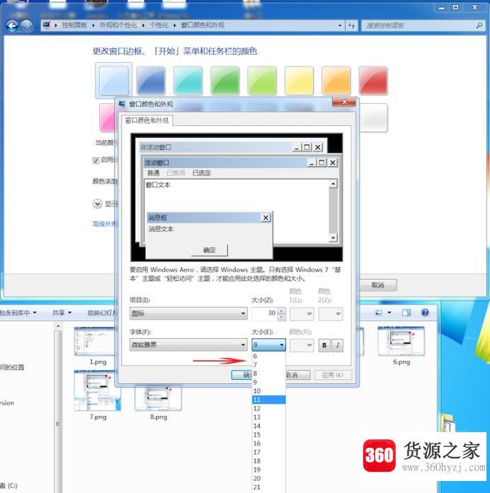Click the active window close button in preview
This screenshot has width=490, height=493.
coord(333,163)
